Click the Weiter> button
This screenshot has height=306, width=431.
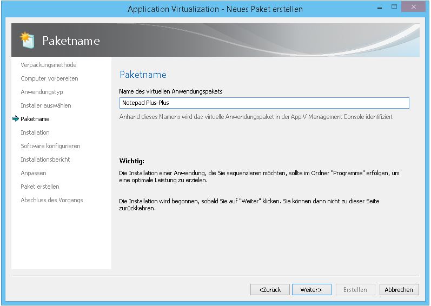[311, 290]
